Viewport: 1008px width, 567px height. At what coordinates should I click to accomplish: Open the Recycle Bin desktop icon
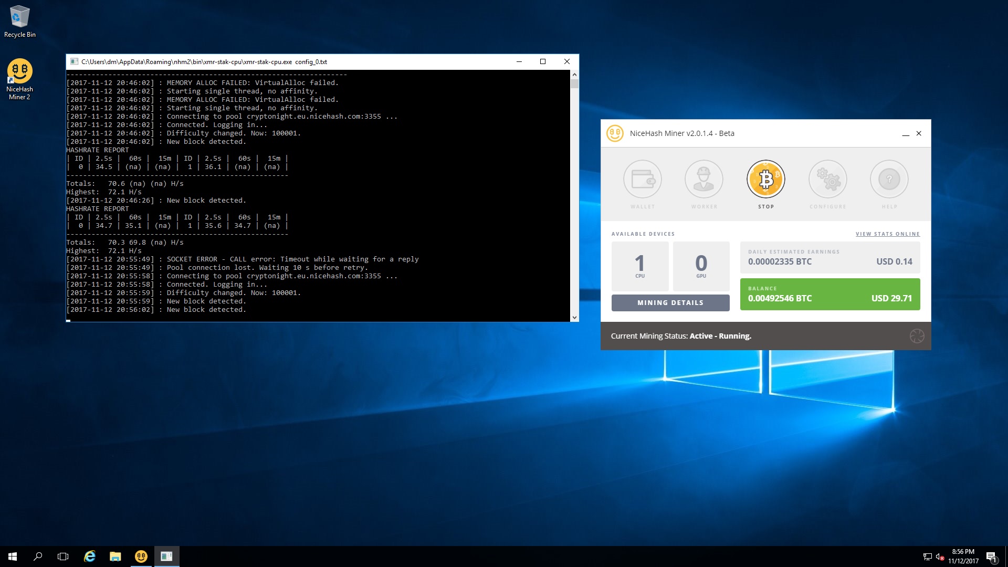coord(19,13)
